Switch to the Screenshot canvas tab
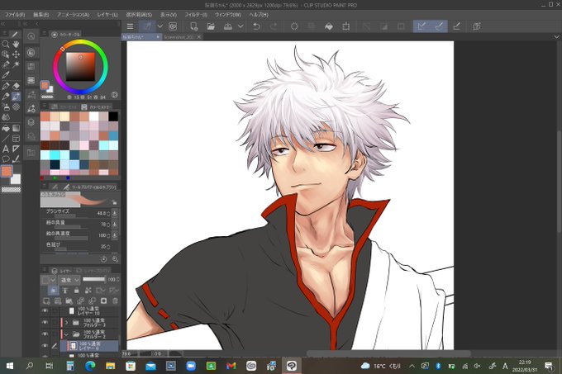Screen dimensions: 562x374 183,37
